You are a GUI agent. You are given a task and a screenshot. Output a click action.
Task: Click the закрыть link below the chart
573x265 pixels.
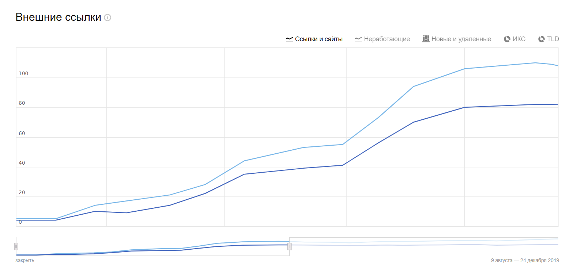click(25, 260)
